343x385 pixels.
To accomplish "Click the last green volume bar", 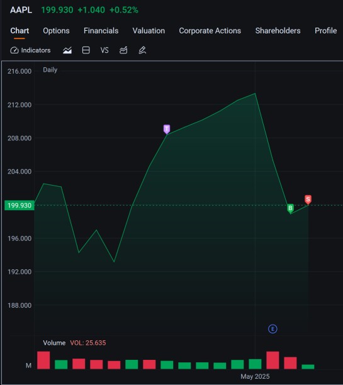I will (308, 367).
